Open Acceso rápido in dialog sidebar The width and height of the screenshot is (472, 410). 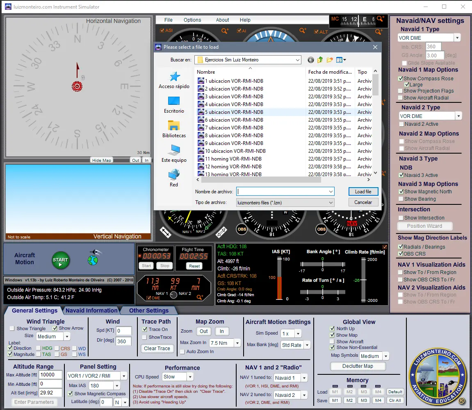(x=174, y=80)
